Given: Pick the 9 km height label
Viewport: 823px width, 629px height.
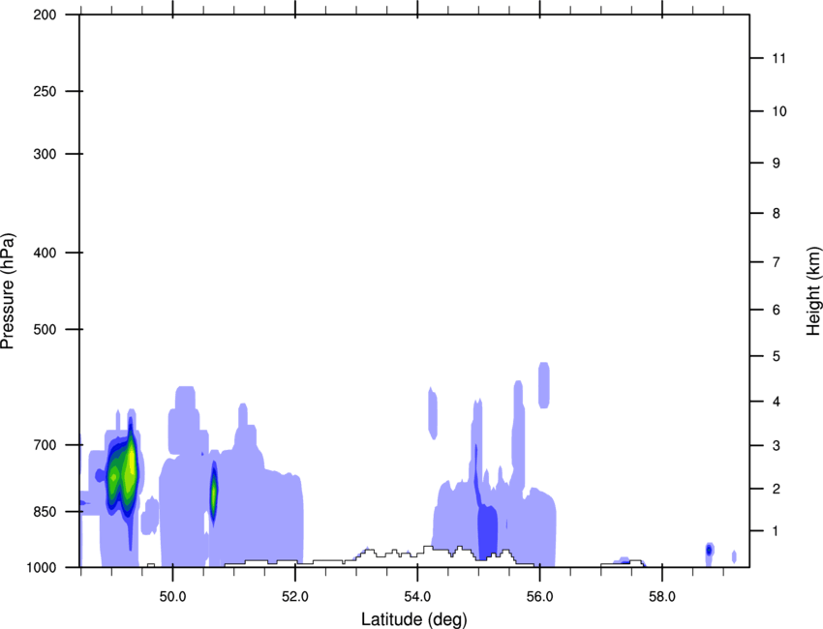Looking at the screenshot, I should click(777, 164).
